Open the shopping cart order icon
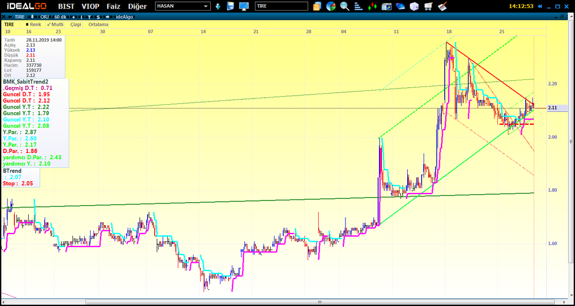Screen dimensions: 575x306 (x=429, y=6)
